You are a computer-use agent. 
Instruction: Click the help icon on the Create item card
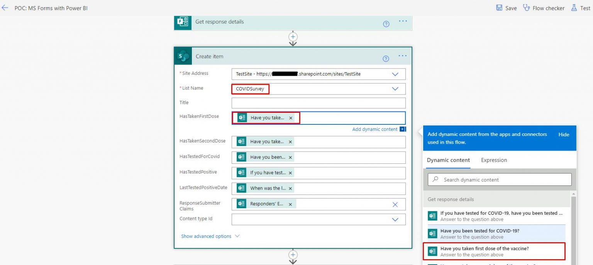pos(386,58)
